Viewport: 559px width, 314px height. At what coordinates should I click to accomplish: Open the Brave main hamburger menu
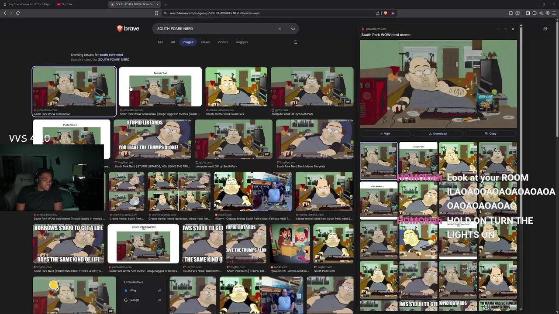(554, 13)
